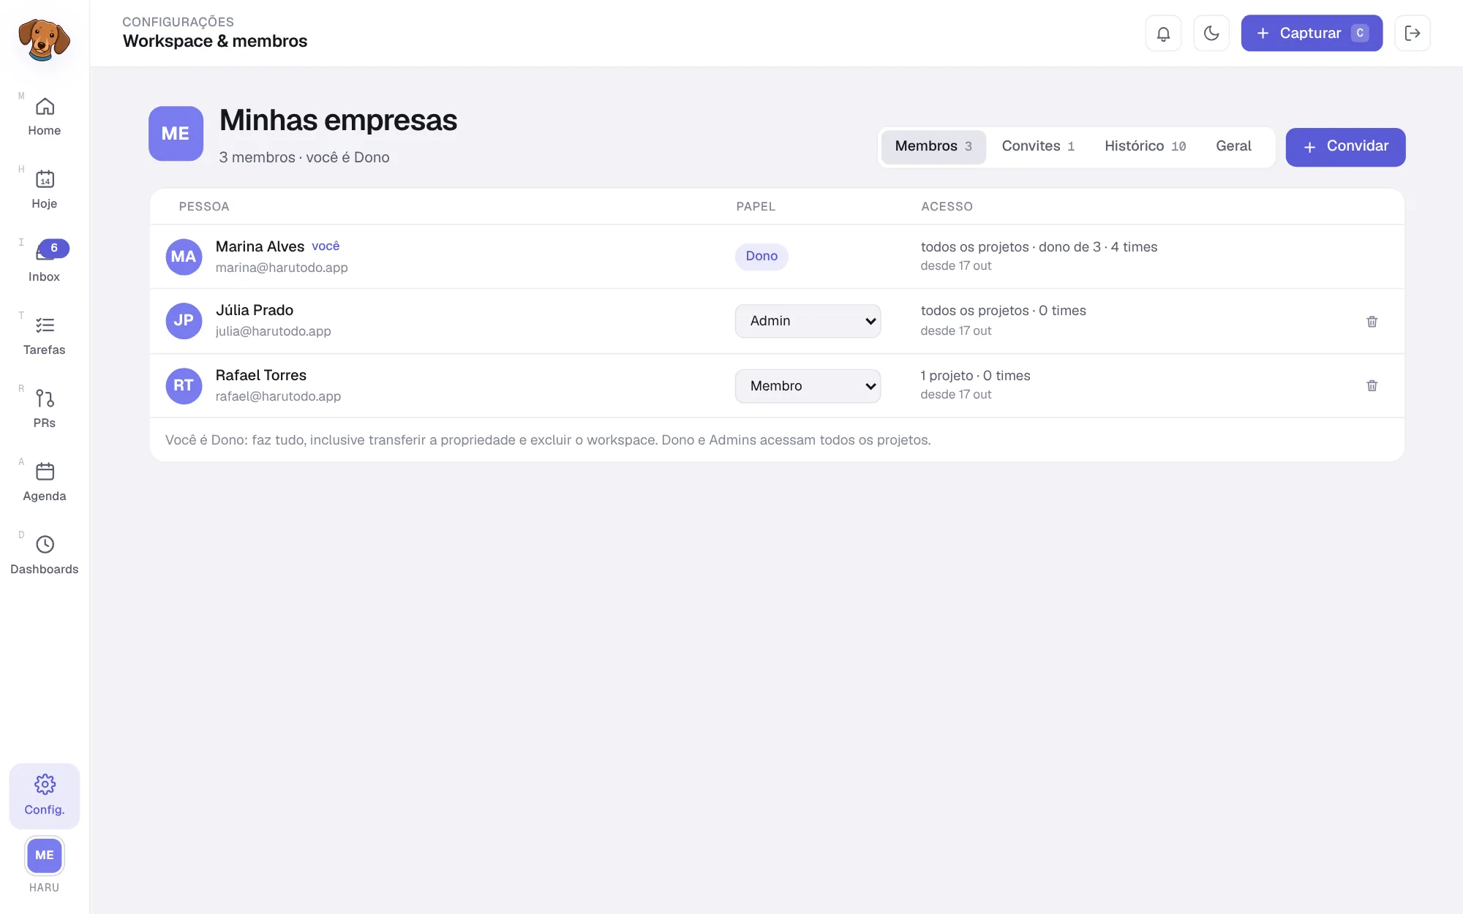Open the Hoje calendar view

click(45, 190)
